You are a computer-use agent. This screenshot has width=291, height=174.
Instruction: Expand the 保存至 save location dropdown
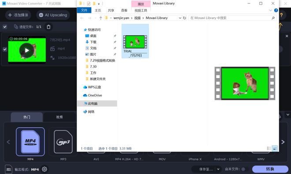218,169
